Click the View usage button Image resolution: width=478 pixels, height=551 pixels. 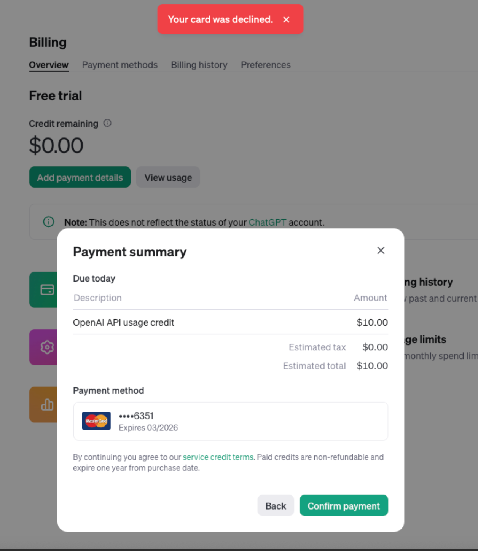tap(168, 177)
